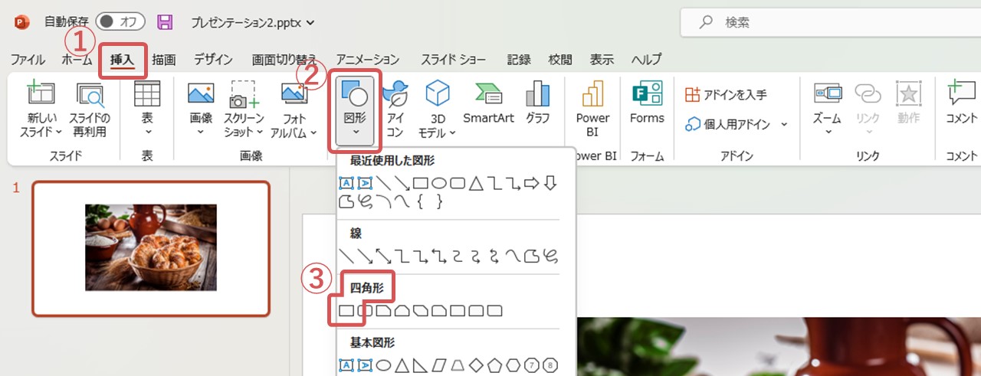Click the Table insert icon
Image resolution: width=981 pixels, height=376 pixels.
pos(147,93)
